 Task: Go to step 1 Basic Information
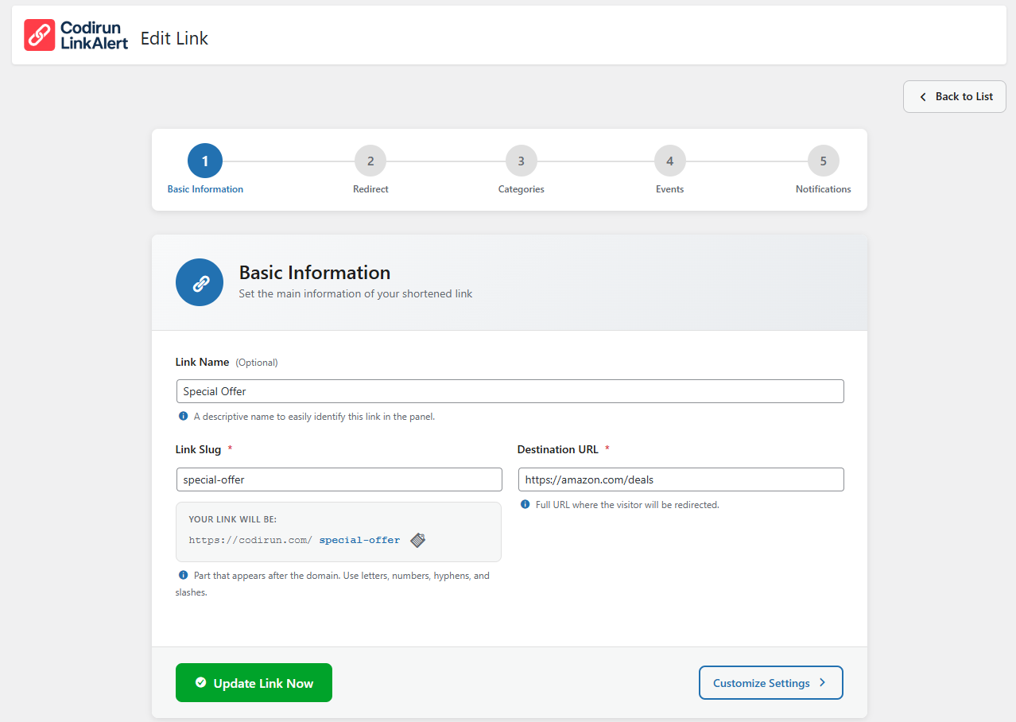pyautogui.click(x=205, y=161)
